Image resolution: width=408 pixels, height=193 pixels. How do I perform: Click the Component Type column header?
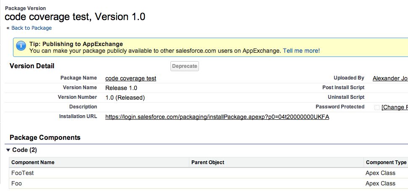(386, 162)
